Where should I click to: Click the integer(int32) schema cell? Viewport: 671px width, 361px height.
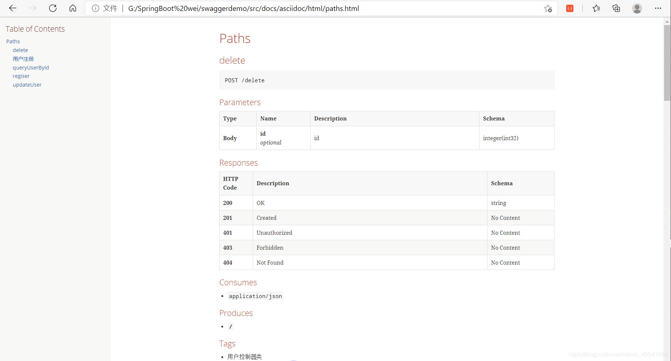point(517,138)
